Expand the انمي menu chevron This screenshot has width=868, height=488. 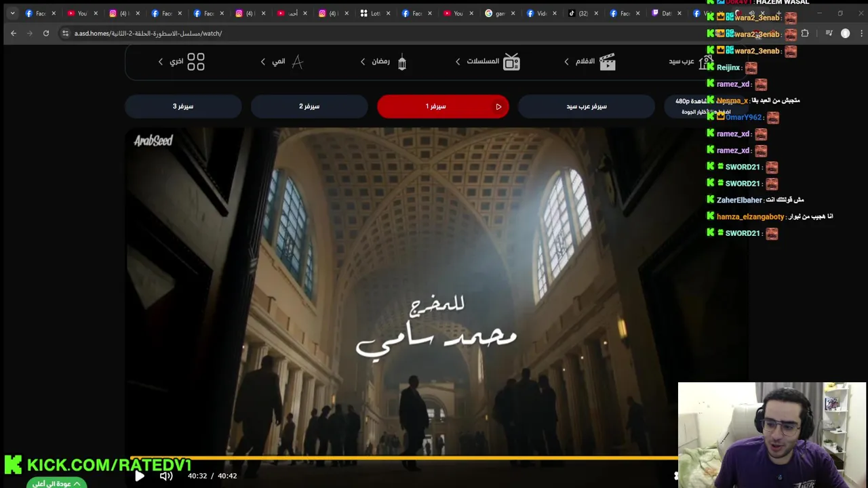263,62
